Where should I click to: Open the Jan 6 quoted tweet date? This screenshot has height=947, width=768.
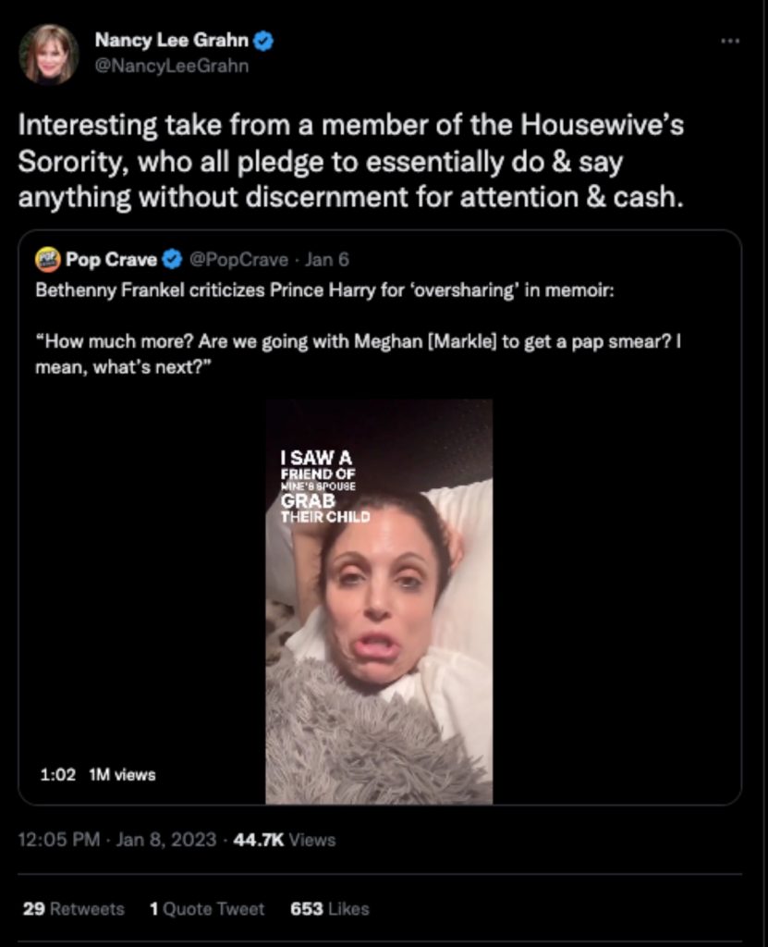coord(326,260)
